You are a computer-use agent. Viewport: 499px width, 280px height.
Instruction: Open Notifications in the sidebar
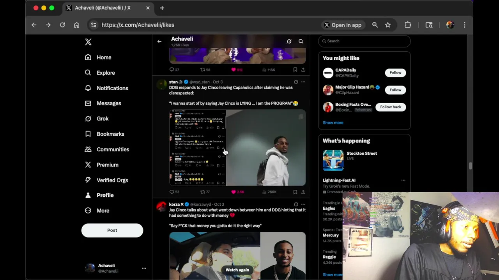(106, 88)
